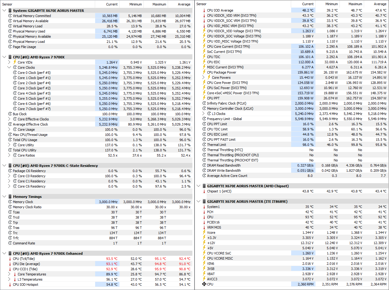Click lightning icon next to CPU Package Power
The image size is (389, 290).
point(204,72)
